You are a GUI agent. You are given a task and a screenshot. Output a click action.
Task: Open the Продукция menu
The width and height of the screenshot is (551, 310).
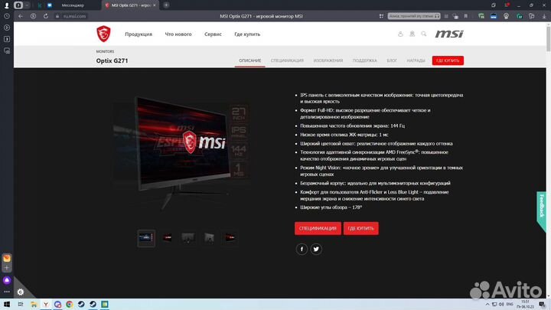tap(139, 34)
